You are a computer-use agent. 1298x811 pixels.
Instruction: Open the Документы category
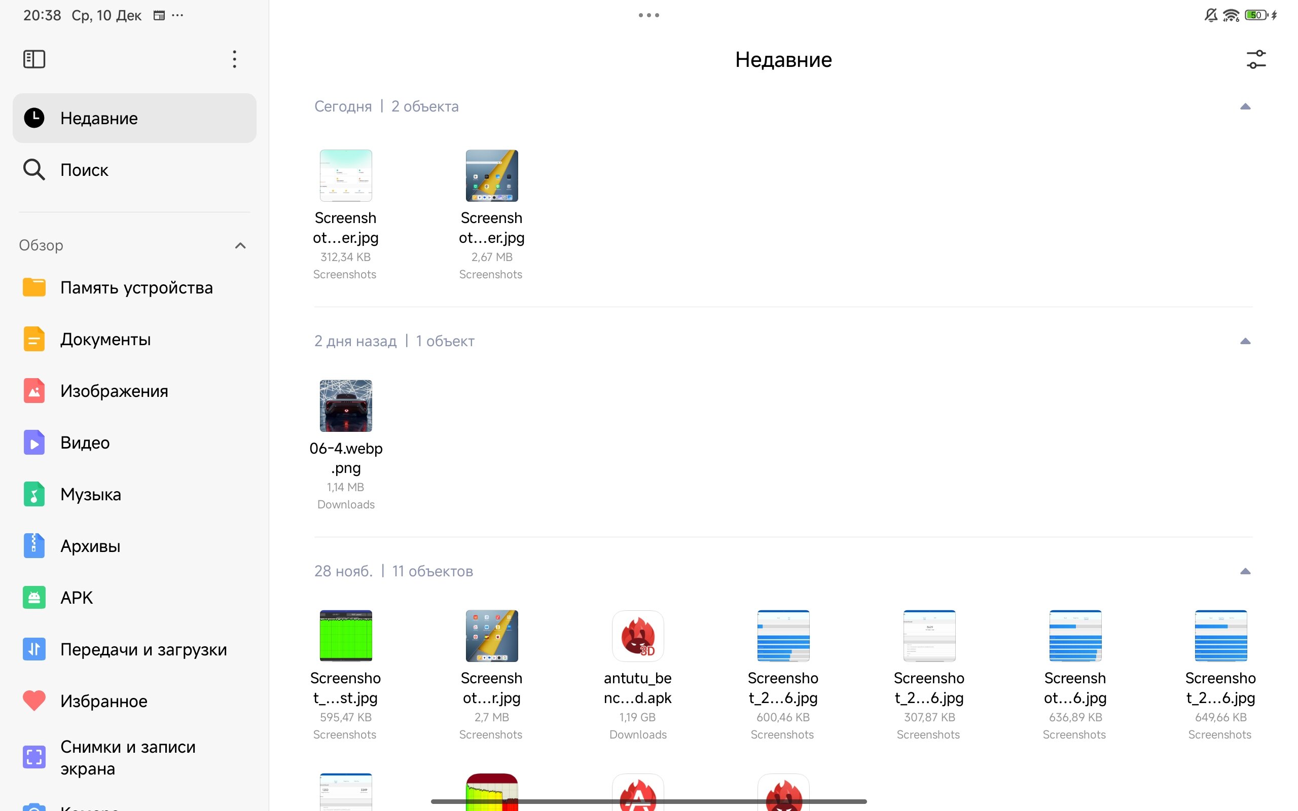(x=105, y=340)
